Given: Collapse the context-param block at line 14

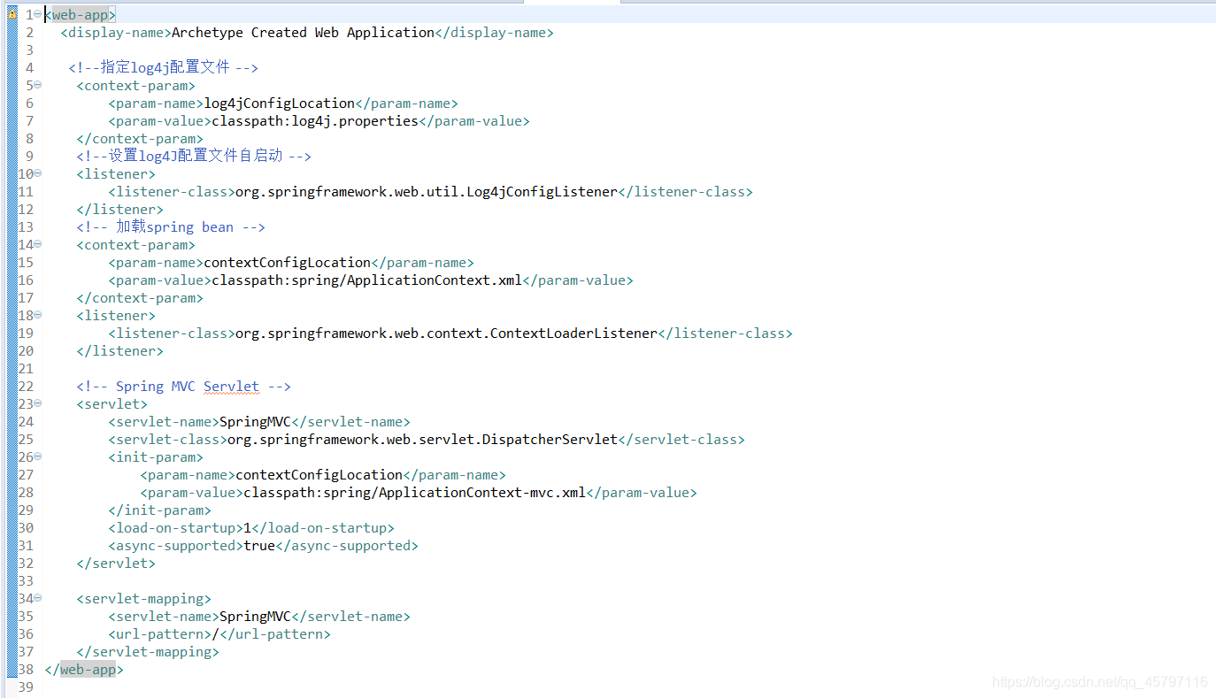Looking at the screenshot, I should click(x=36, y=244).
